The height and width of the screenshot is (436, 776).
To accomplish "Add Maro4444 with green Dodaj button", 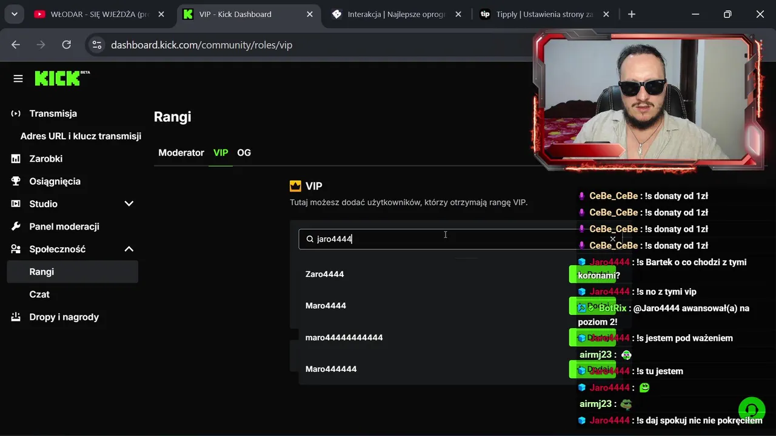I will tap(592, 306).
